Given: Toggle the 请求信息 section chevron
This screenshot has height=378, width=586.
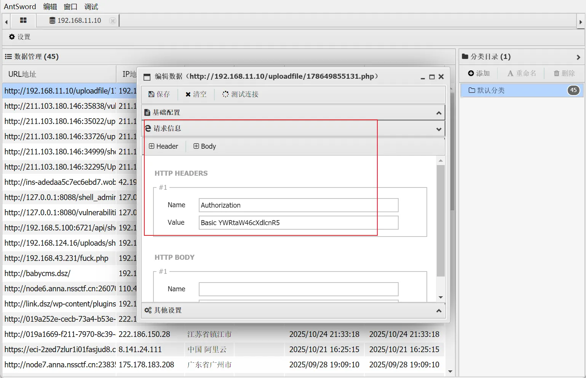Looking at the screenshot, I should click(439, 129).
